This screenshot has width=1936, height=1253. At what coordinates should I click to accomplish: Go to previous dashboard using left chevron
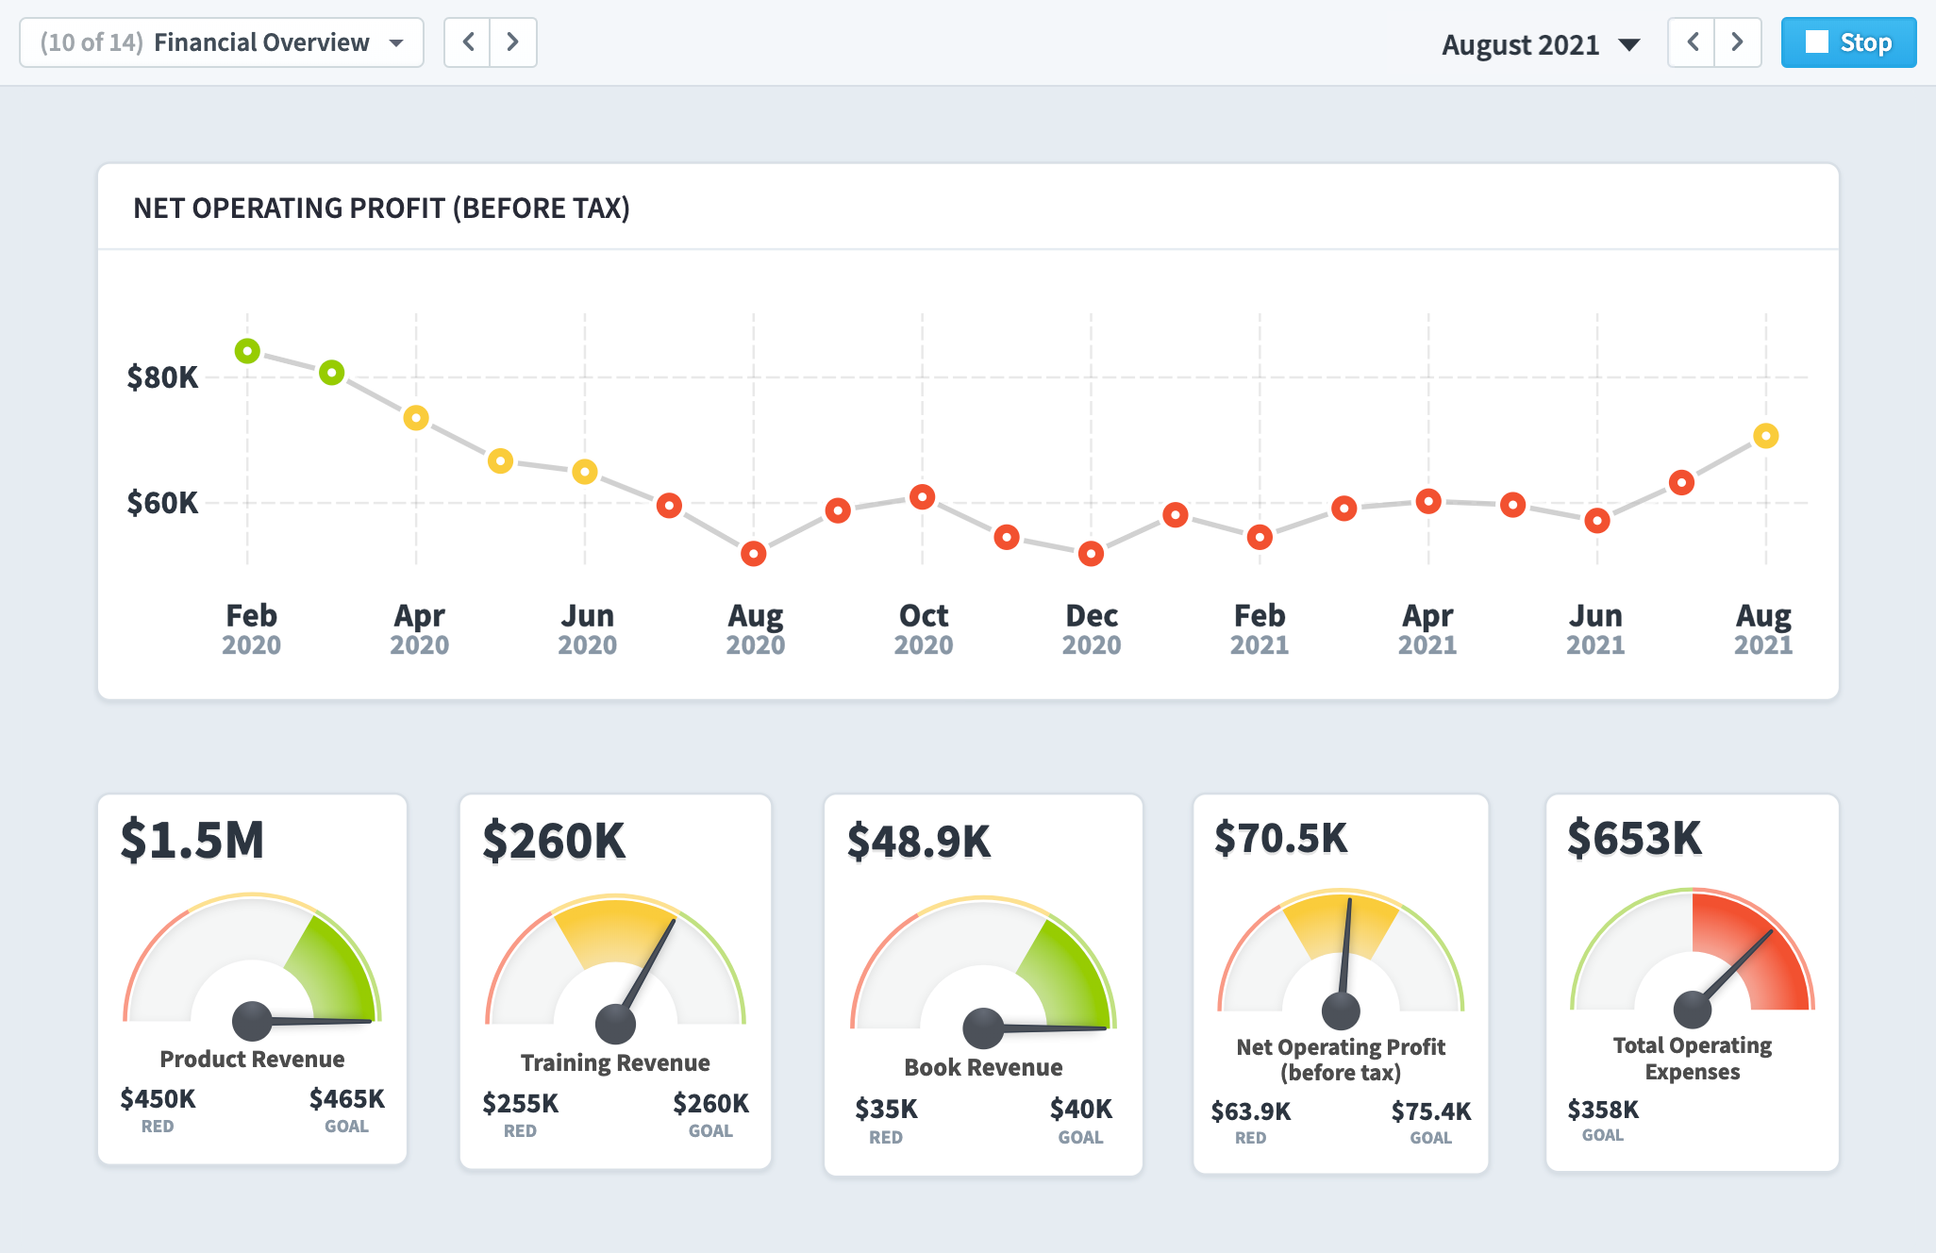click(x=468, y=42)
